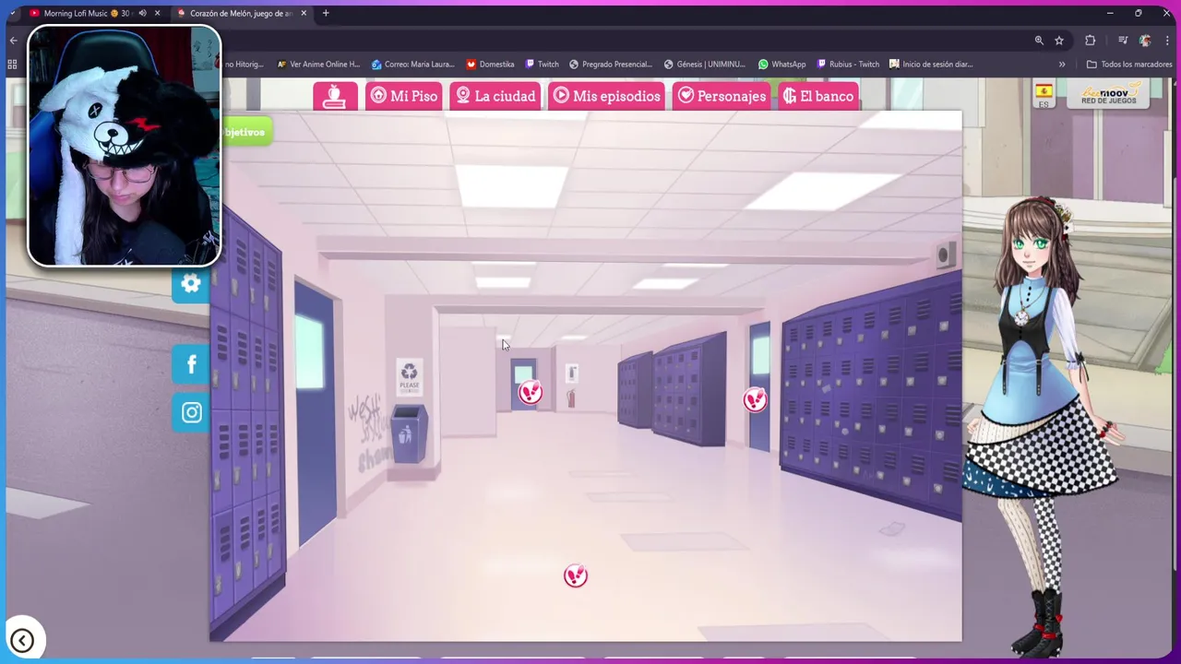
Task: Bookmark this page with the star
Action: (x=1059, y=41)
